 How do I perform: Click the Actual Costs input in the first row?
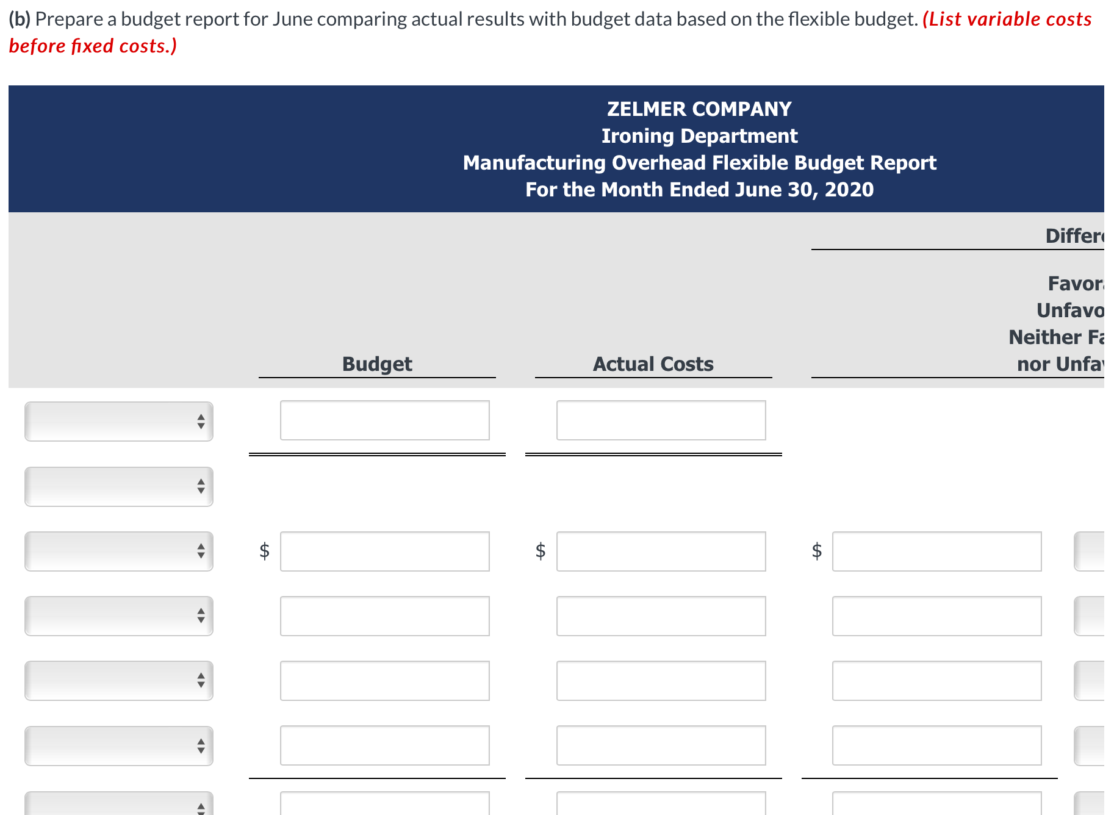661,420
